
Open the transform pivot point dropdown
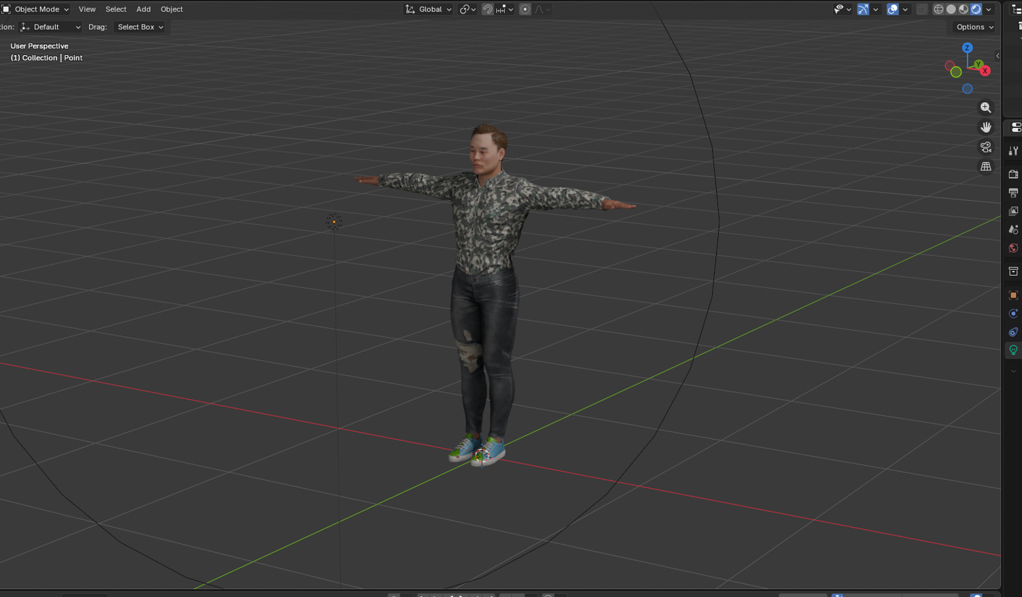467,9
